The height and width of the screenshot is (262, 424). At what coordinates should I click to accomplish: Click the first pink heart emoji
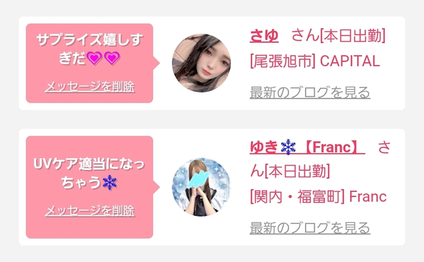94,58
